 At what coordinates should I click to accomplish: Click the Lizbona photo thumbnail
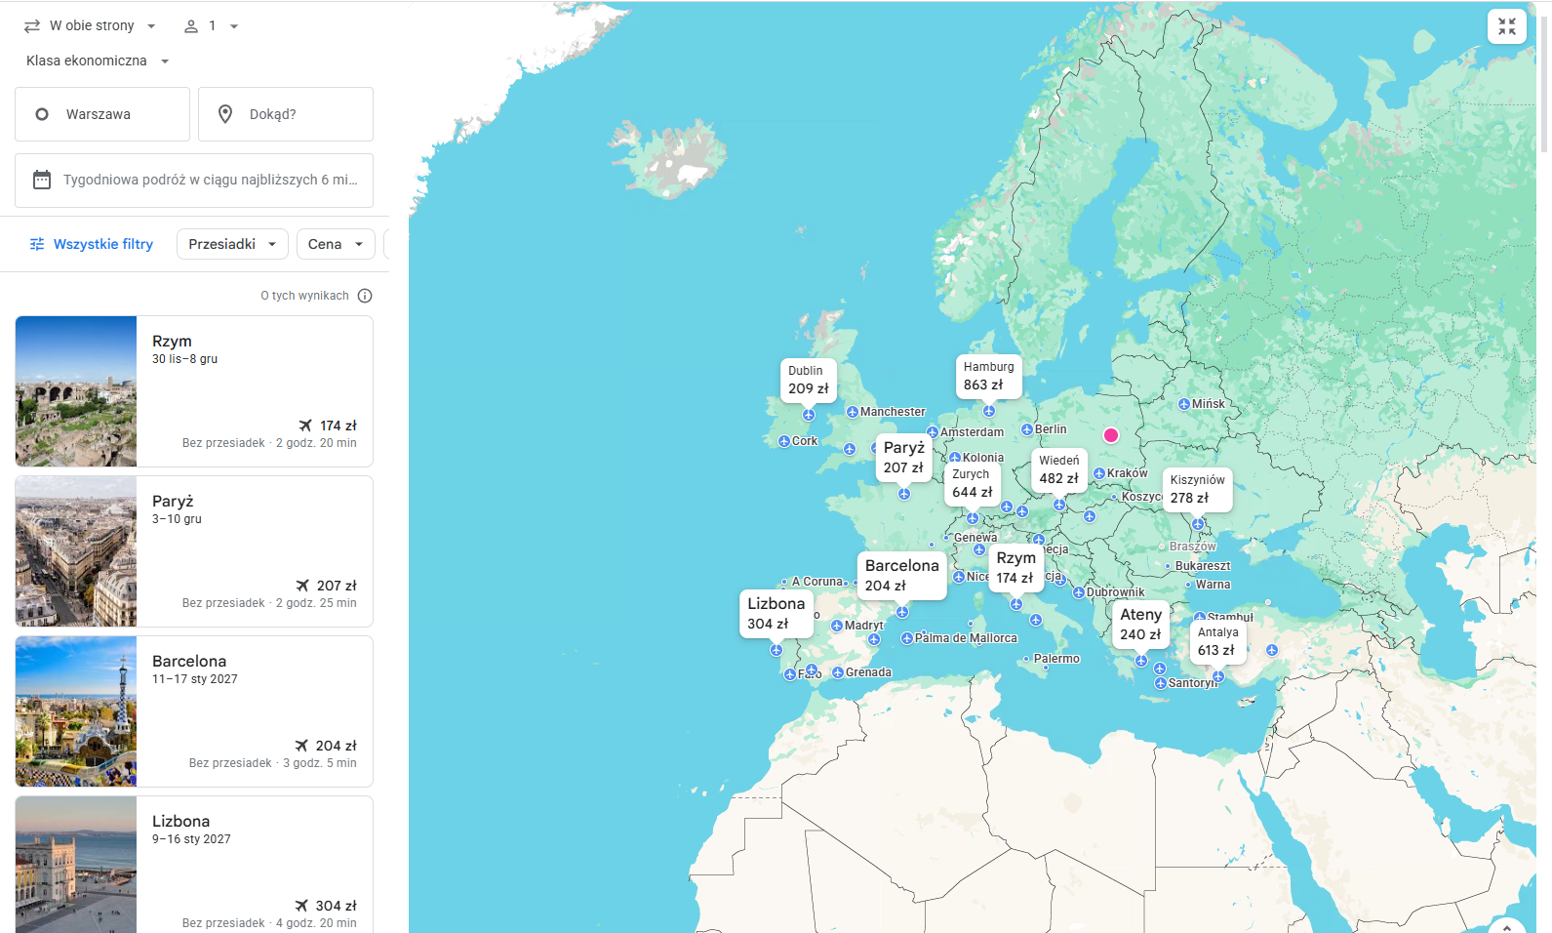(x=76, y=865)
